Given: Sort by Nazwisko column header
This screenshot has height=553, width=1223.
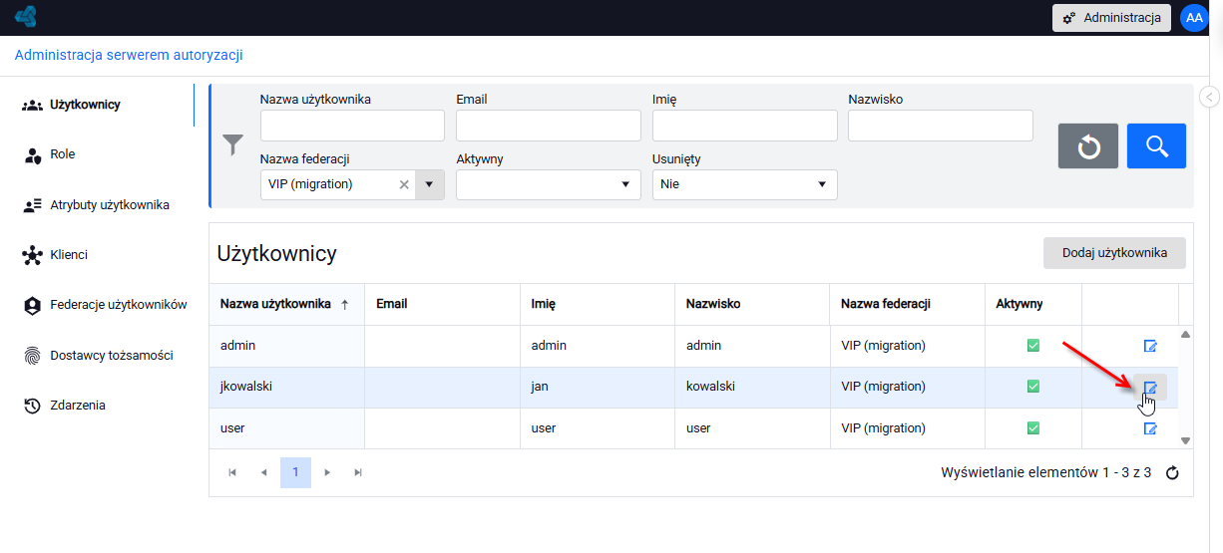Looking at the screenshot, I should point(752,305).
